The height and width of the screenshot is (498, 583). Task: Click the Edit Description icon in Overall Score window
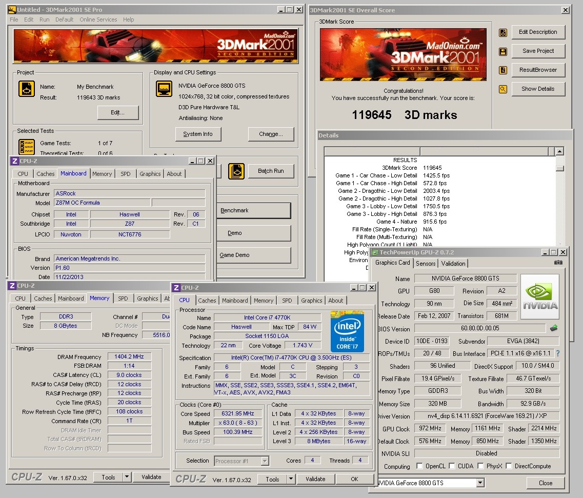[x=502, y=33]
